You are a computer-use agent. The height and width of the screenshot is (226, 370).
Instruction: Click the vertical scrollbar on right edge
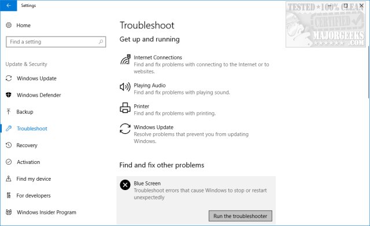point(369,72)
